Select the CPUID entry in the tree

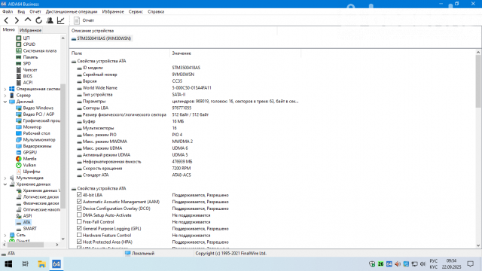(29, 44)
